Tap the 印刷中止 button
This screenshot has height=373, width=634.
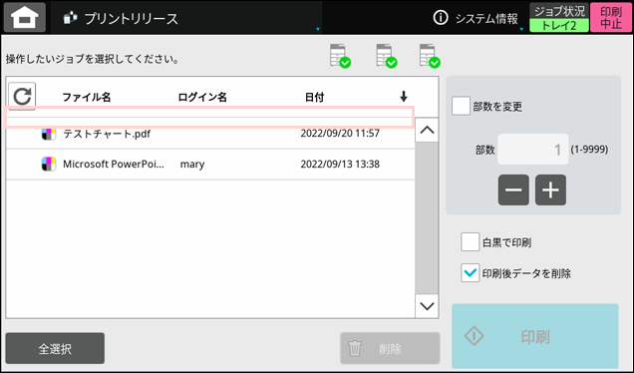click(x=610, y=18)
